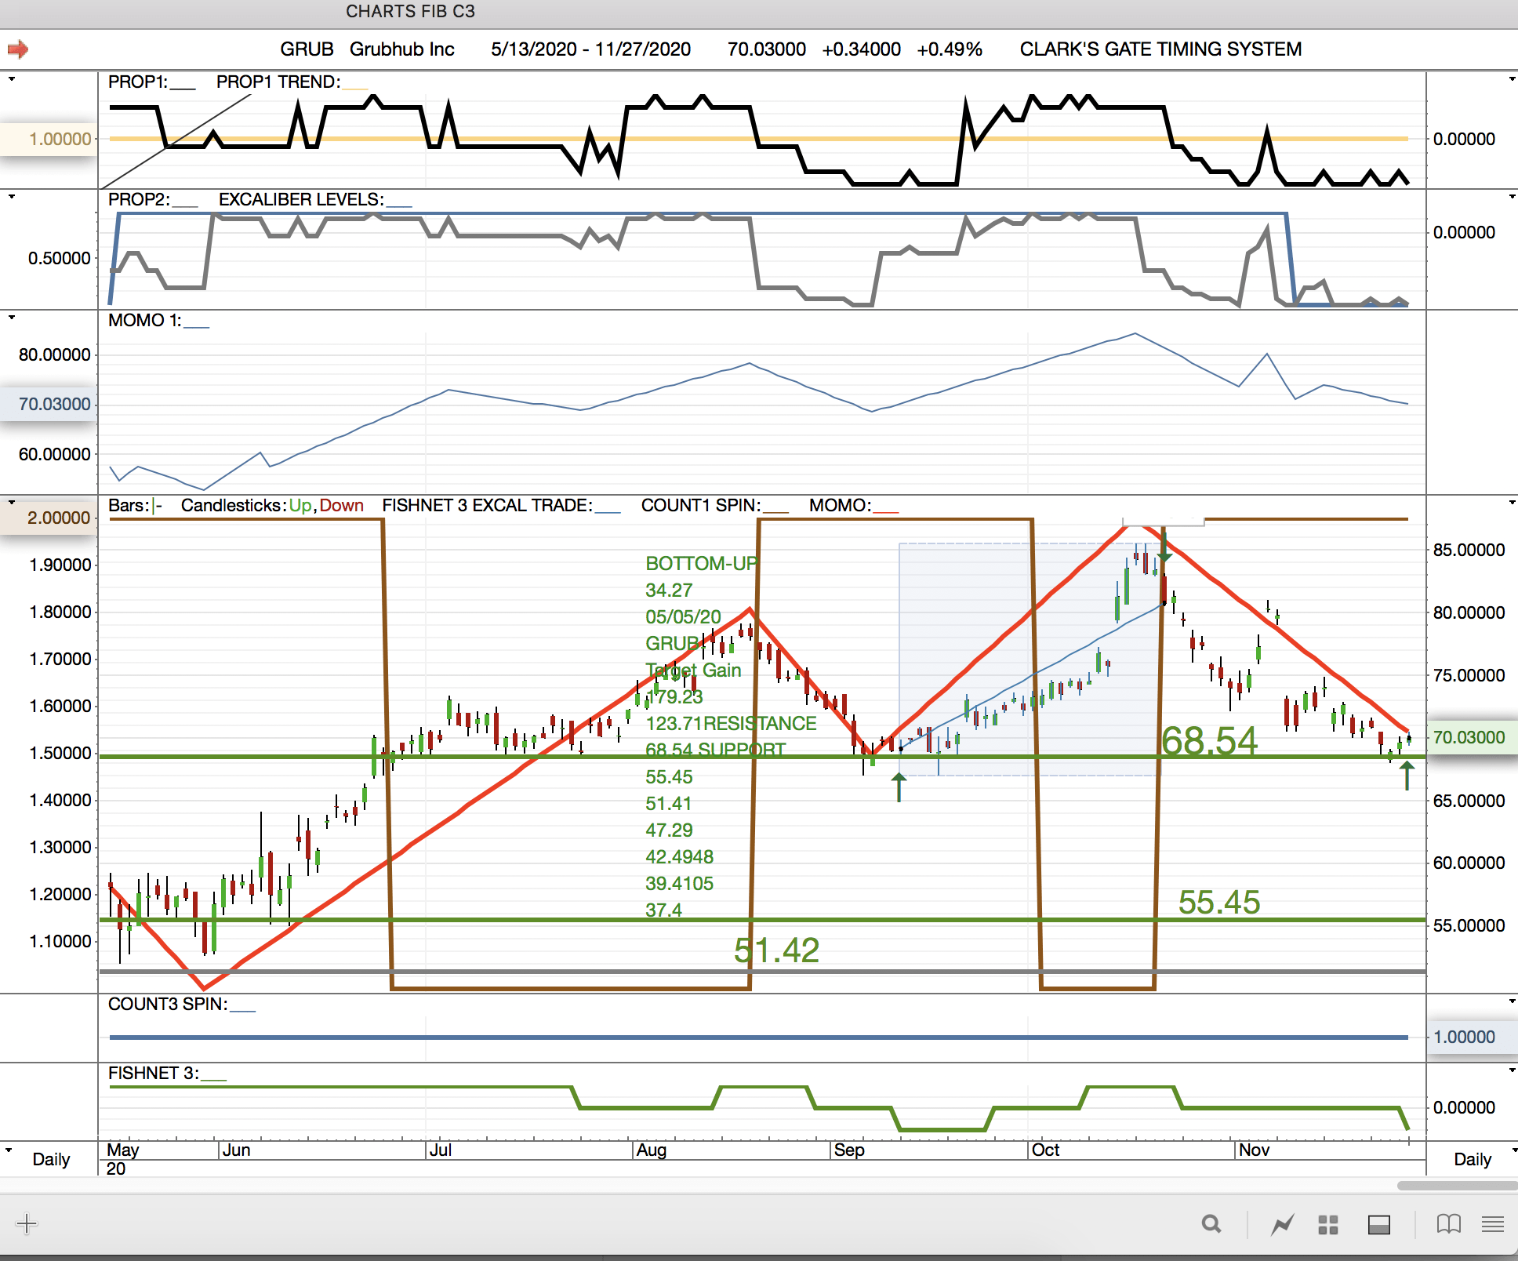This screenshot has width=1518, height=1261.
Task: Open the four-square grid layout icon
Action: (x=1328, y=1224)
